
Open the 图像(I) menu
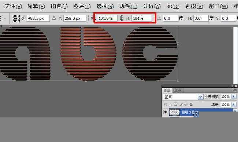click(x=59, y=6)
